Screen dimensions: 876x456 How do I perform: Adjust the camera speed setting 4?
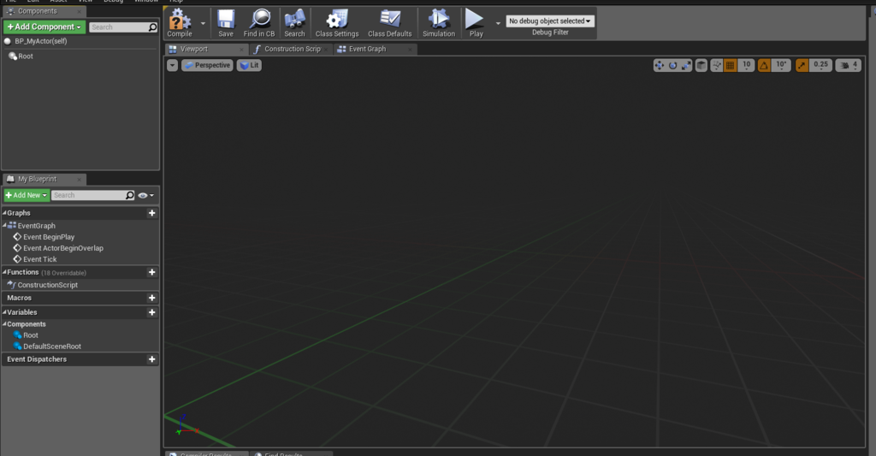point(849,65)
